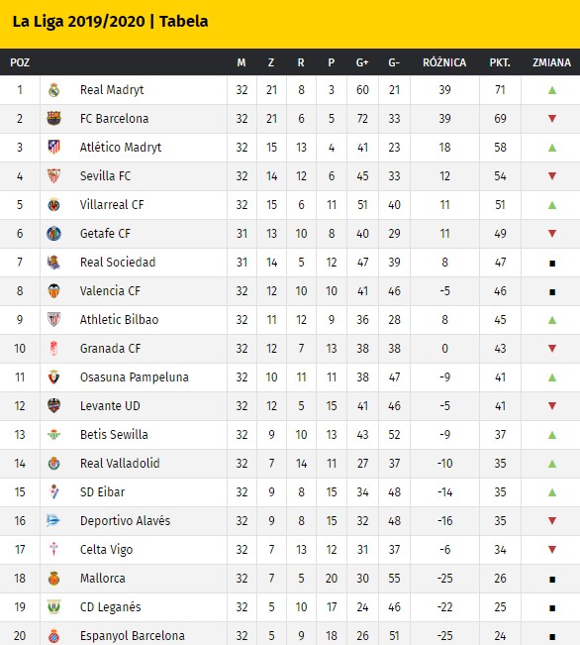This screenshot has height=645, width=580.
Task: Select the Atlético Madryt crest icon
Action: coord(53,148)
